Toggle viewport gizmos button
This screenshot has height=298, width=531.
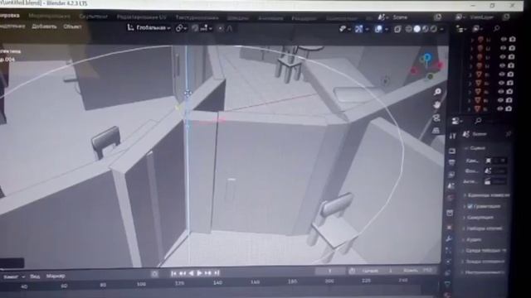[358, 30]
